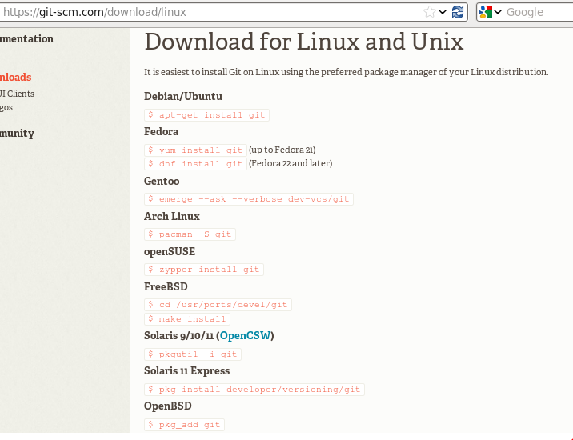Click the '(Fedora 22 and later)' note
Image resolution: width=573 pixels, height=440 pixels.
point(291,163)
